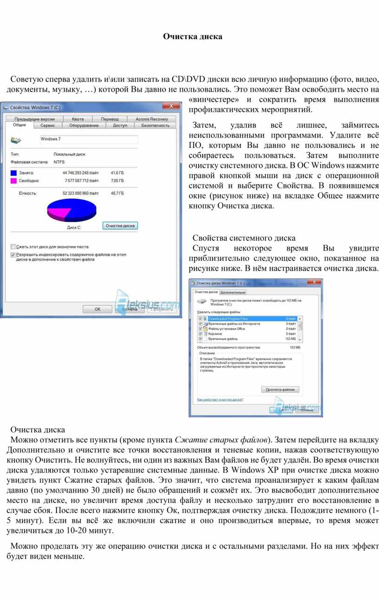Click 'Отмена' in the properties dialog
Image resolution: width=379 pixels, height=601 pixels.
(x=130, y=309)
